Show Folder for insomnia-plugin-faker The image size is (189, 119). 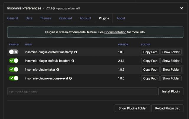tap(171, 70)
